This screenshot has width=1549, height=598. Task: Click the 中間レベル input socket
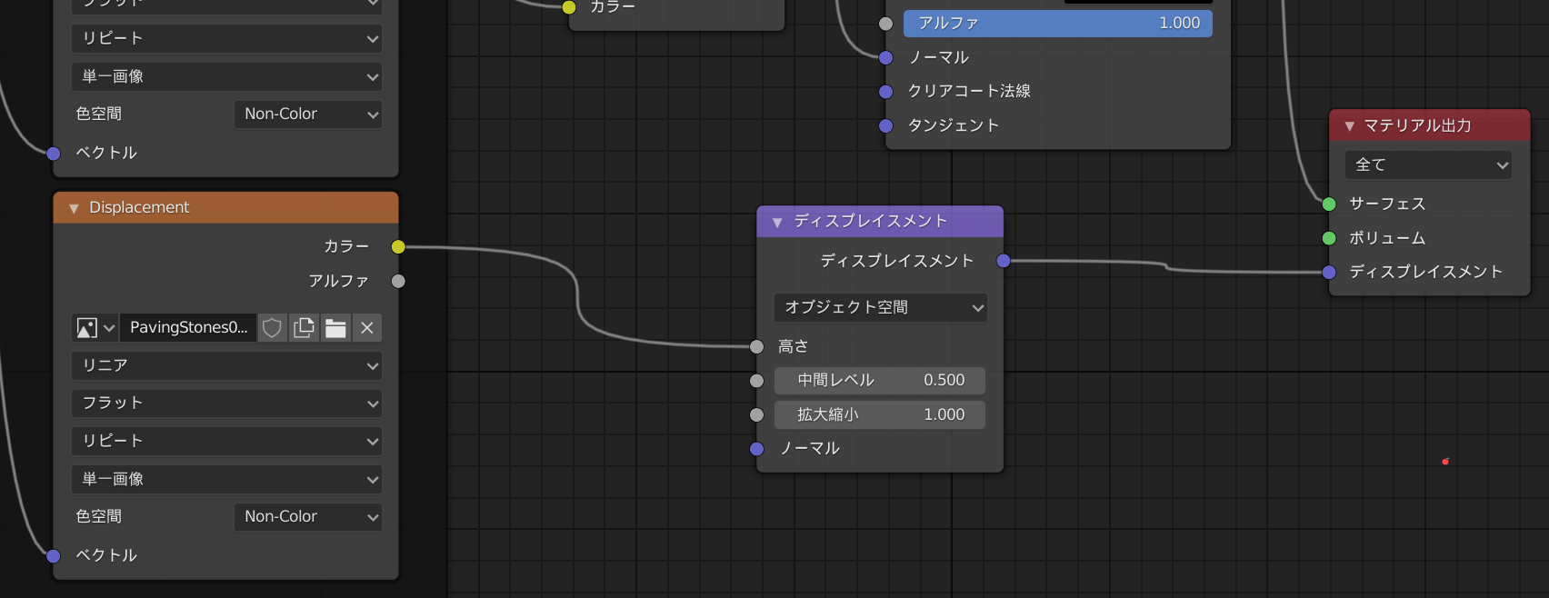coord(756,381)
